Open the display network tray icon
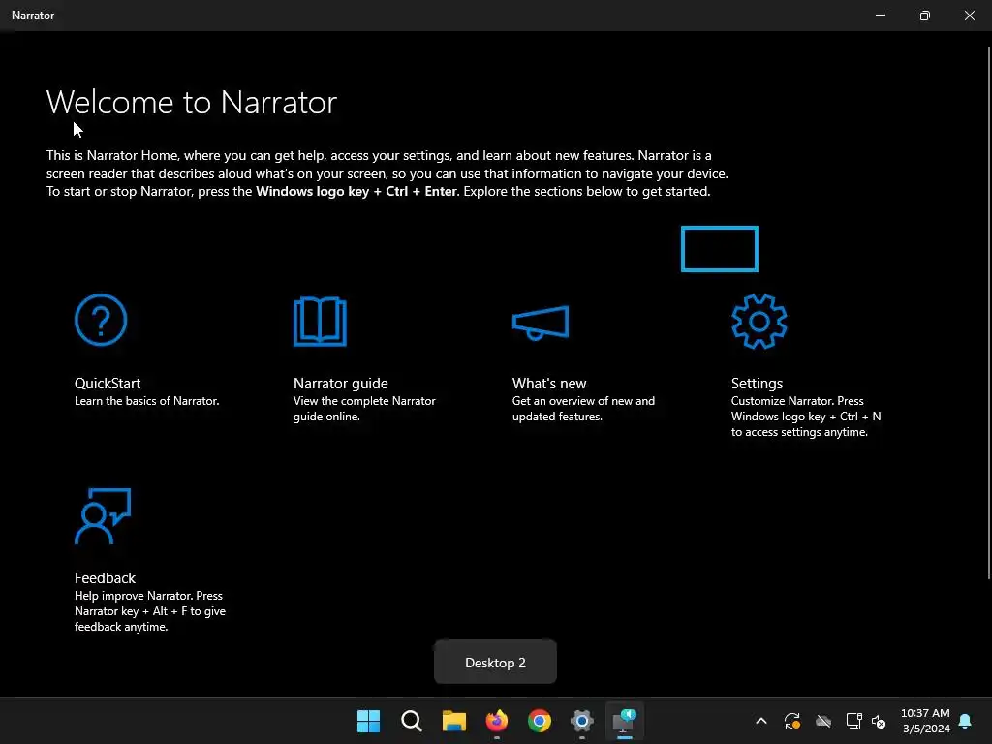 click(853, 721)
